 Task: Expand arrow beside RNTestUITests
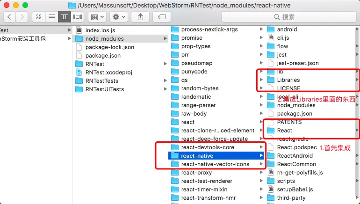[166, 89]
